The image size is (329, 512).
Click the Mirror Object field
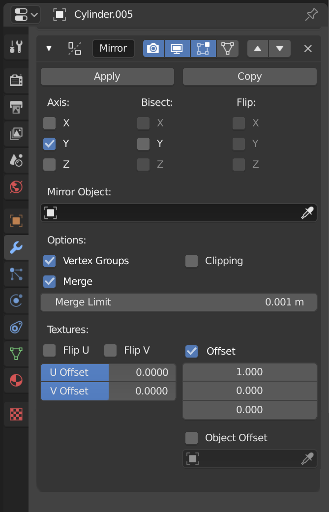[x=179, y=213]
